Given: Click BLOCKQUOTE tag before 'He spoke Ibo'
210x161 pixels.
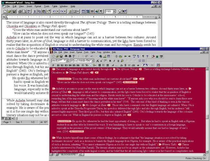Looking at the screenshot, I should point(64,121).
